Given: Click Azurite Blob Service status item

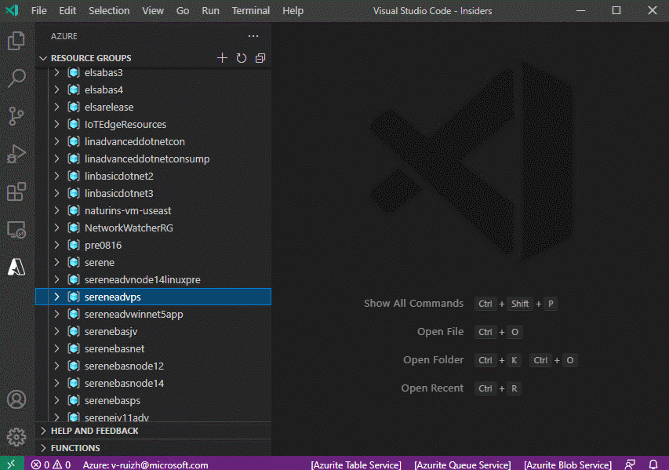Looking at the screenshot, I should tap(568, 465).
